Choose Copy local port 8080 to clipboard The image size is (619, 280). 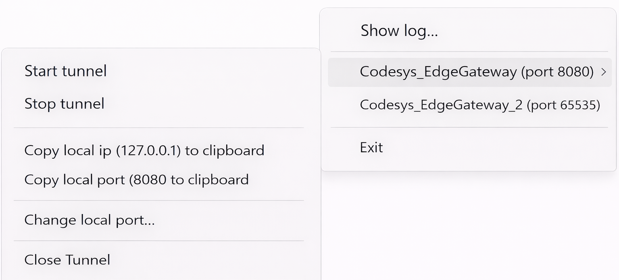click(136, 180)
